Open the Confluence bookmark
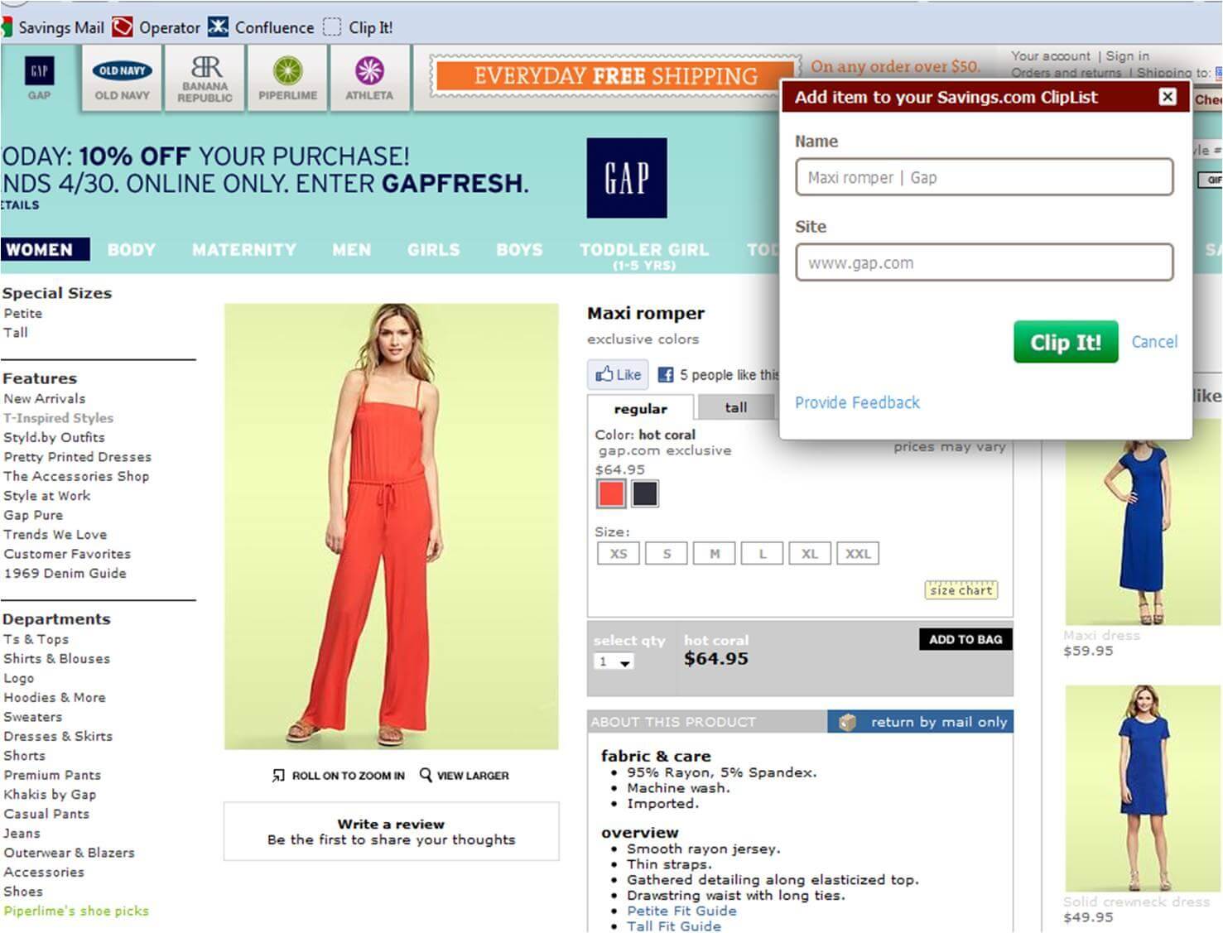The image size is (1223, 933). 261,27
